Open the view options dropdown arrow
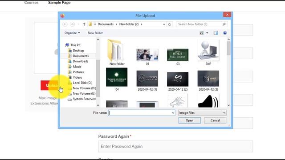This screenshot has height=160, width=285. click(207, 33)
